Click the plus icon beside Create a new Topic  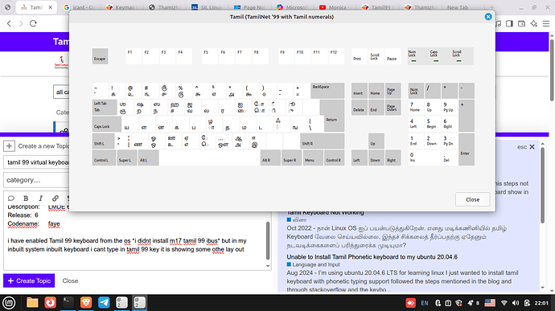coord(9,145)
